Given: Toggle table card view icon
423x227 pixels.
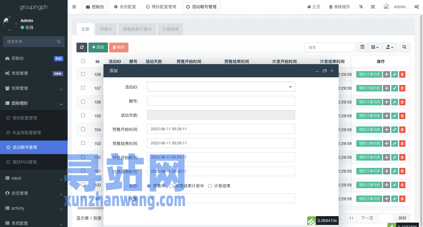Looking at the screenshot, I should click(x=362, y=47).
